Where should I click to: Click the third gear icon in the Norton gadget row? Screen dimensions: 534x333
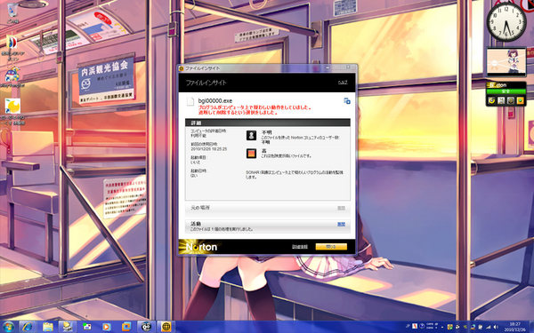tap(511, 100)
